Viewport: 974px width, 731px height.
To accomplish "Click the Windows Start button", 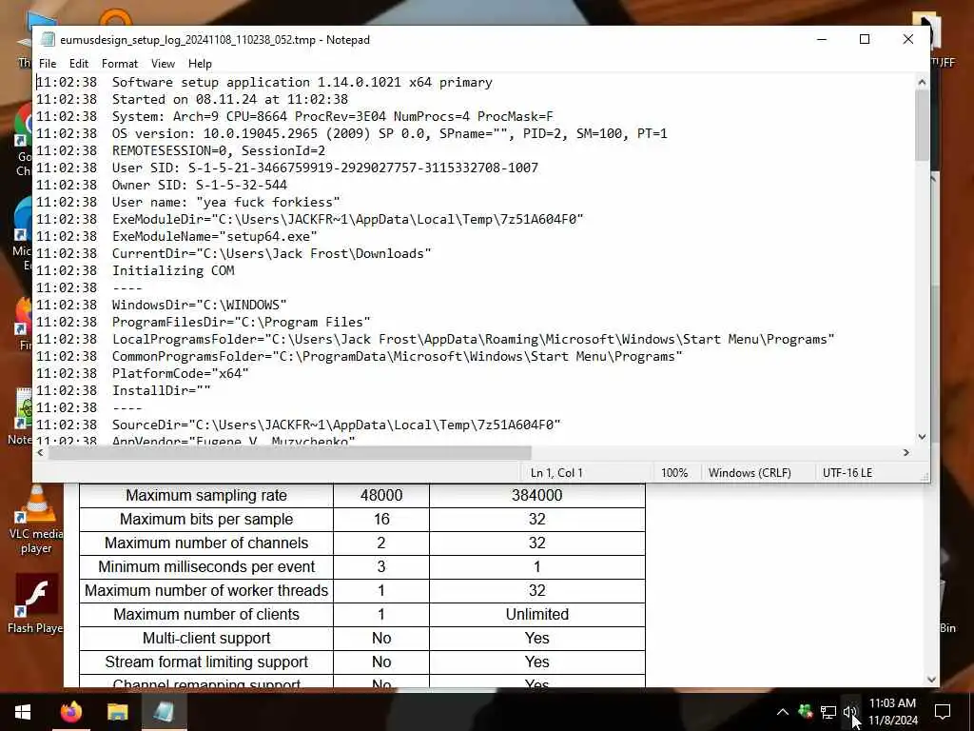I will click(x=23, y=712).
